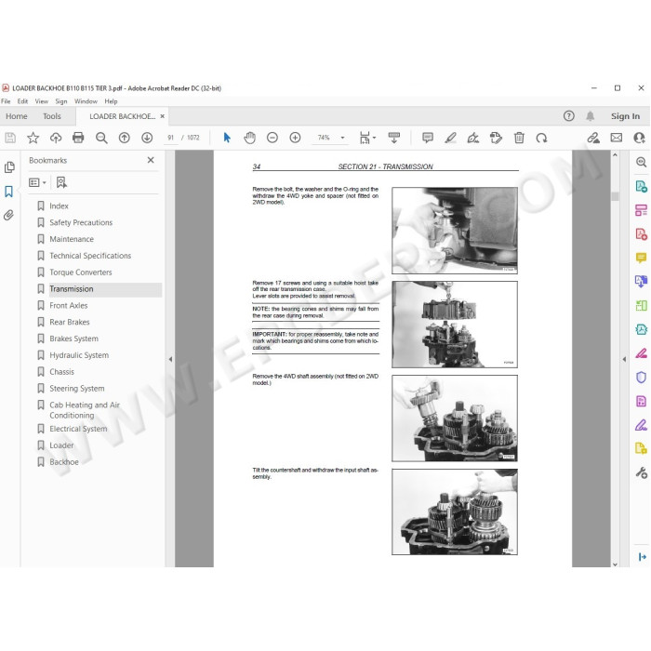
Task: Toggle the Bookmarks panel icon
Action: pyautogui.click(x=8, y=192)
